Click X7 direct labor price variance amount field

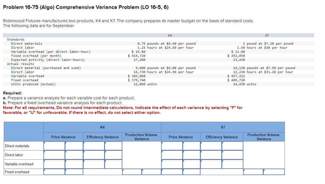pos(172,155)
